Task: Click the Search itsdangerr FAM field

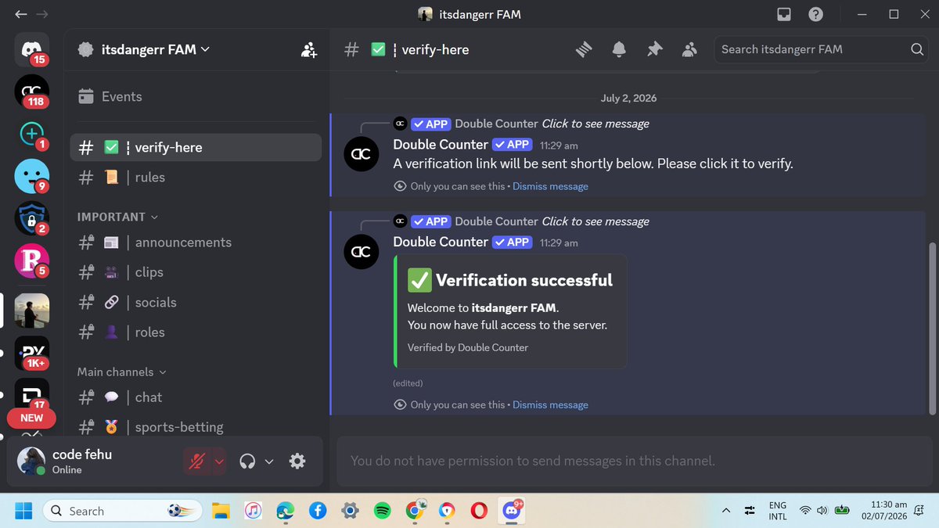Action: [x=821, y=49]
